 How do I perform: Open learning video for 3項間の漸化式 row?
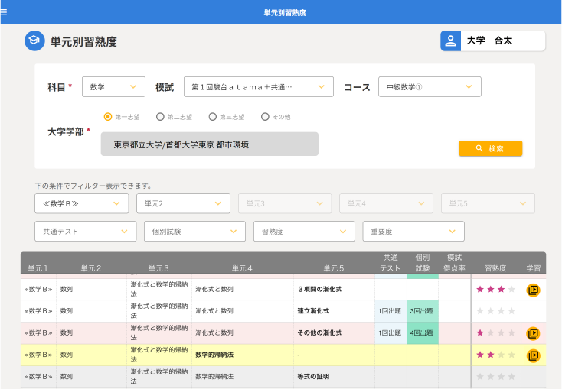pyautogui.click(x=534, y=290)
